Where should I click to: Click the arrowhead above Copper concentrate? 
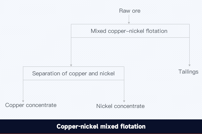(23, 101)
